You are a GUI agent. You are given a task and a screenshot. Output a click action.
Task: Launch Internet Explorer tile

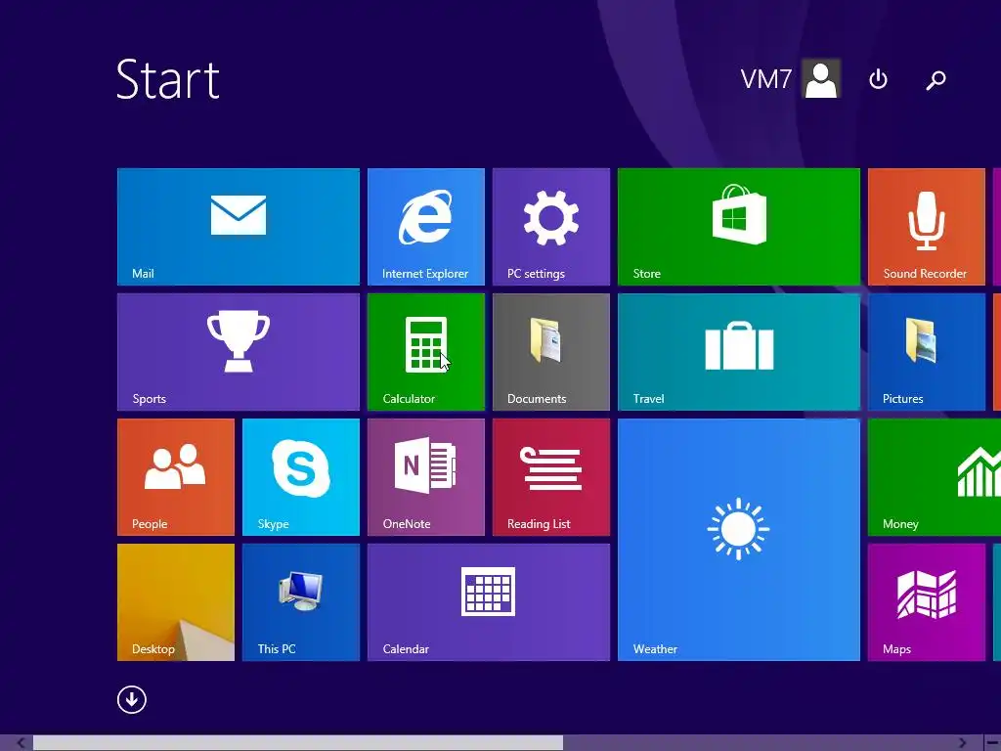coord(426,227)
